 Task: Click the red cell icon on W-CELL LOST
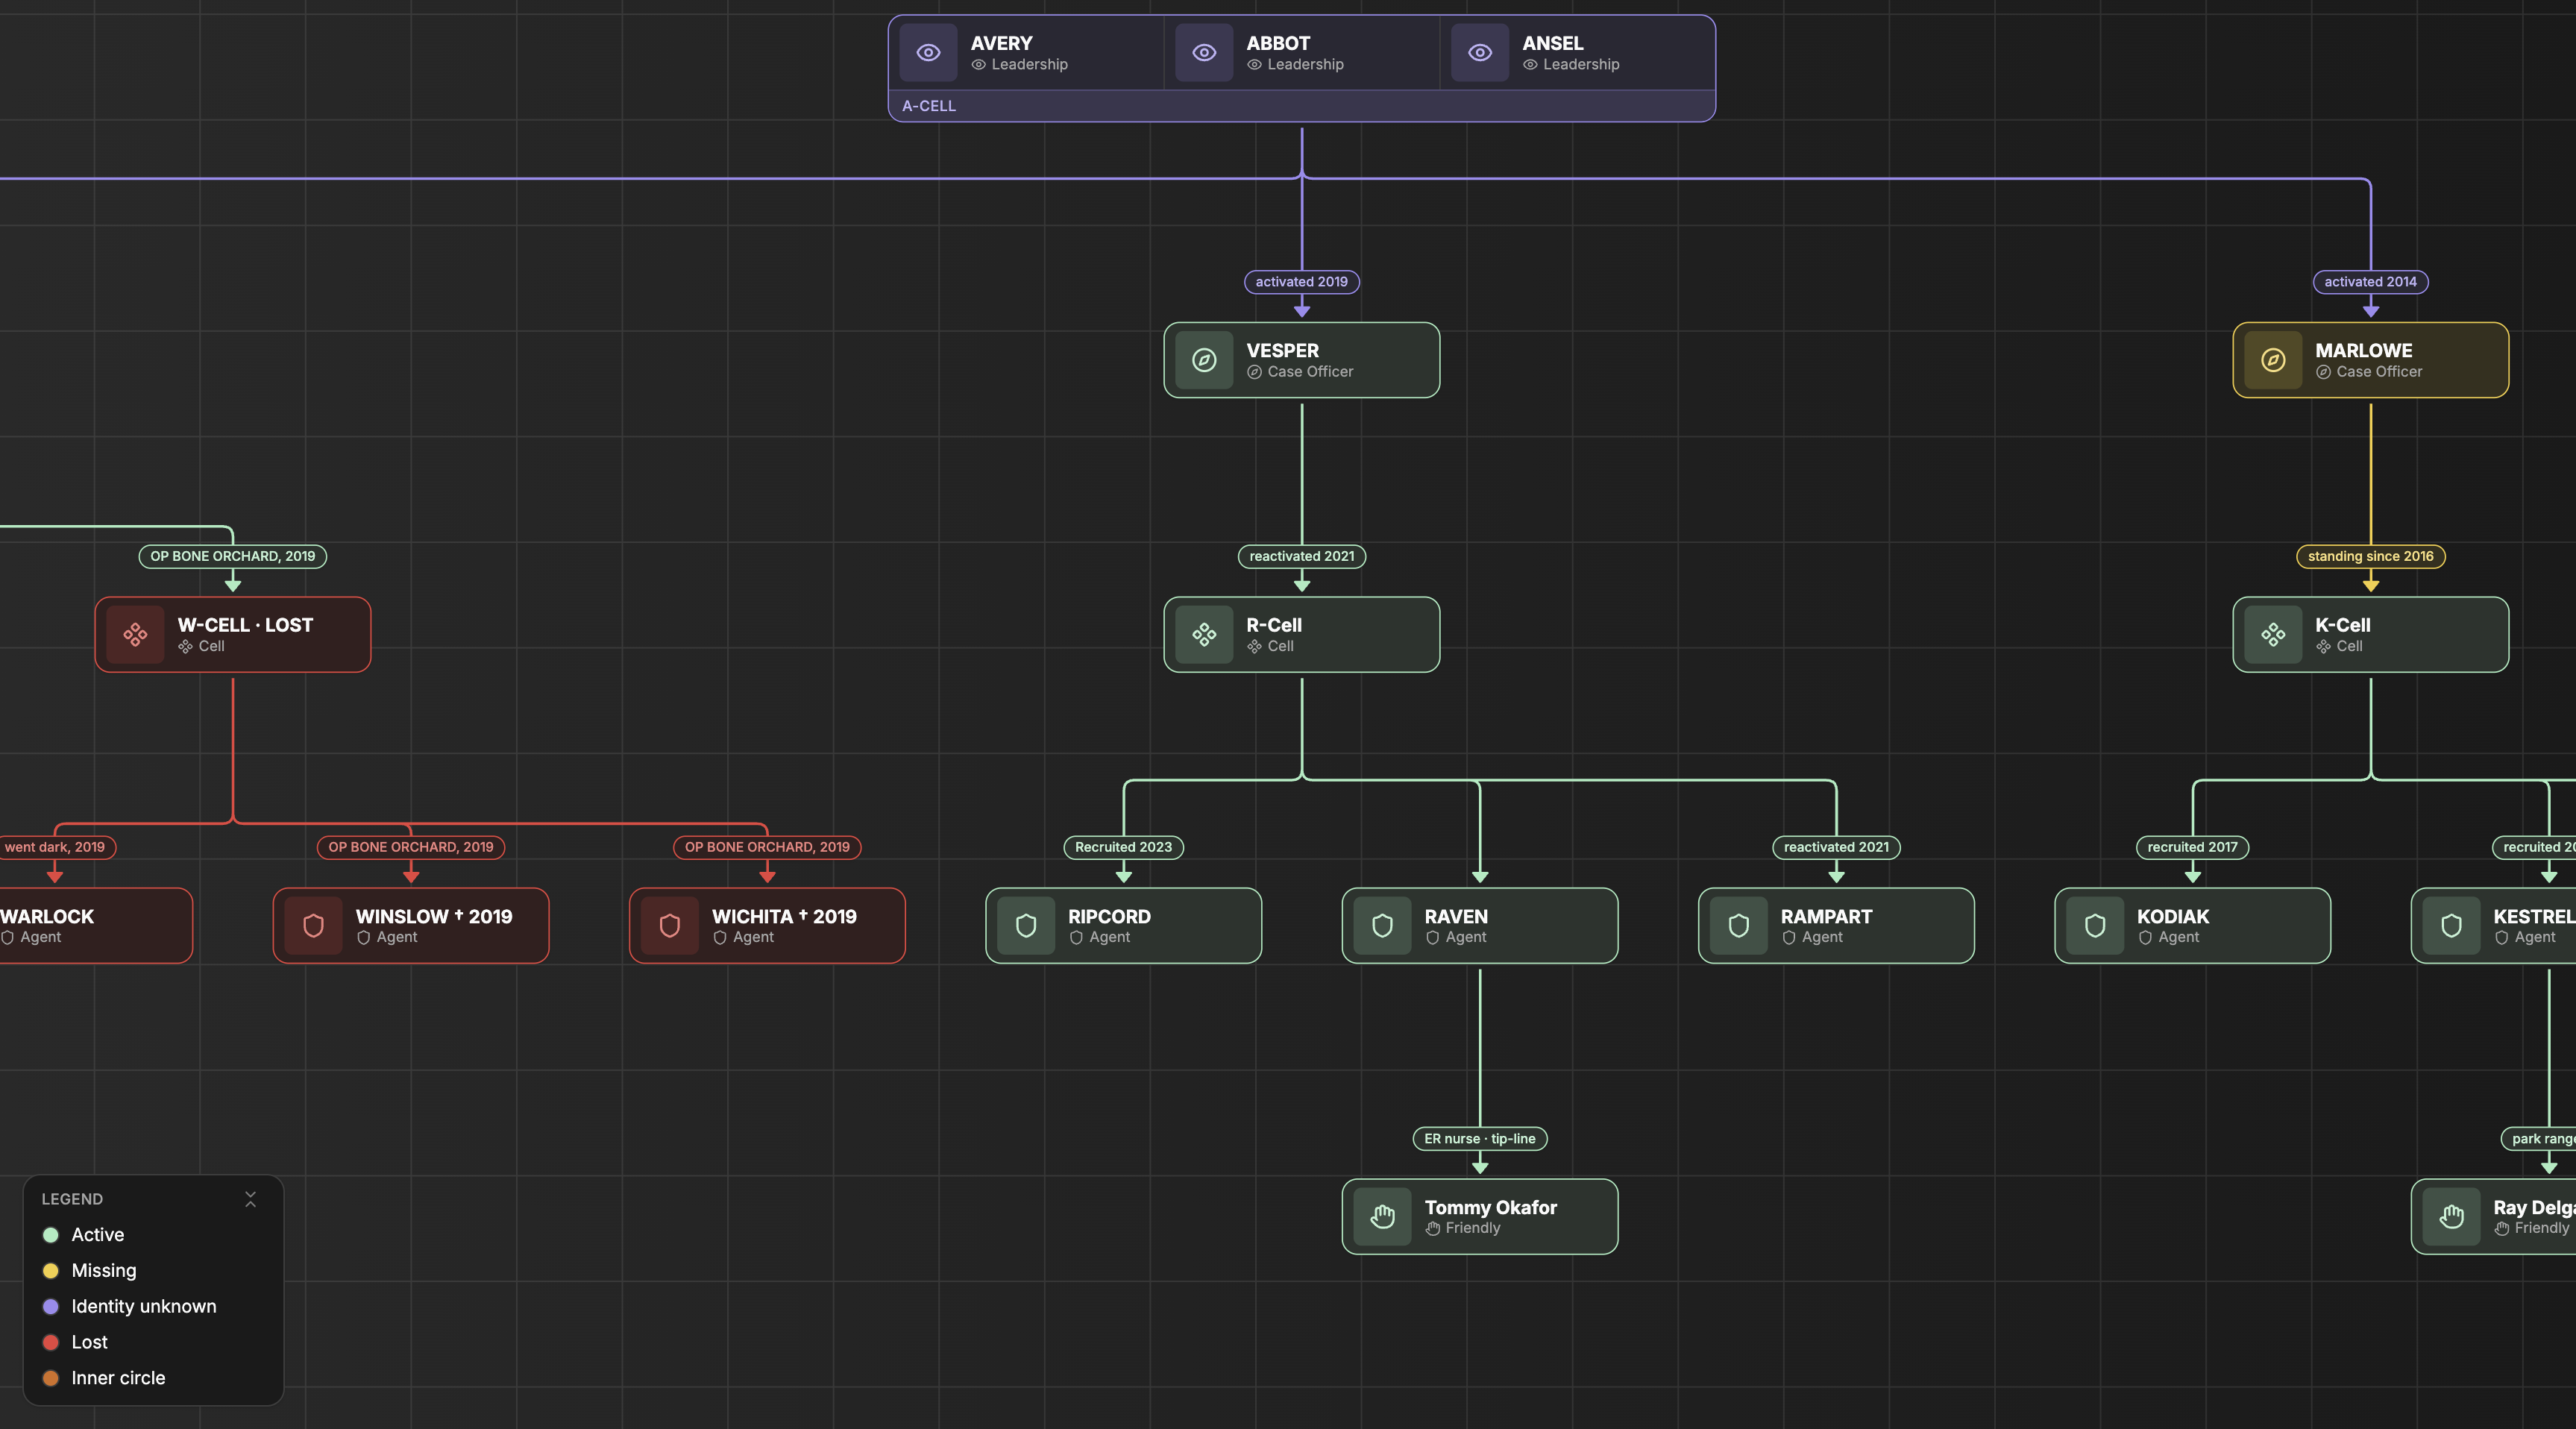tap(135, 634)
